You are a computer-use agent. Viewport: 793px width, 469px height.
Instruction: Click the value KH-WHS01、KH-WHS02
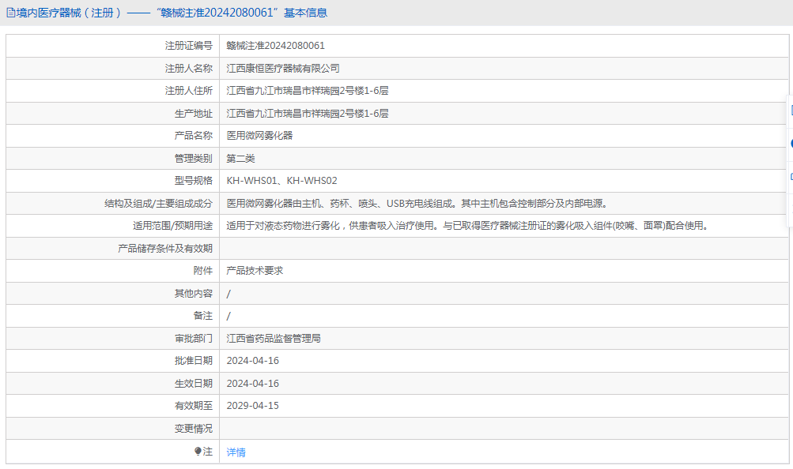(x=281, y=180)
